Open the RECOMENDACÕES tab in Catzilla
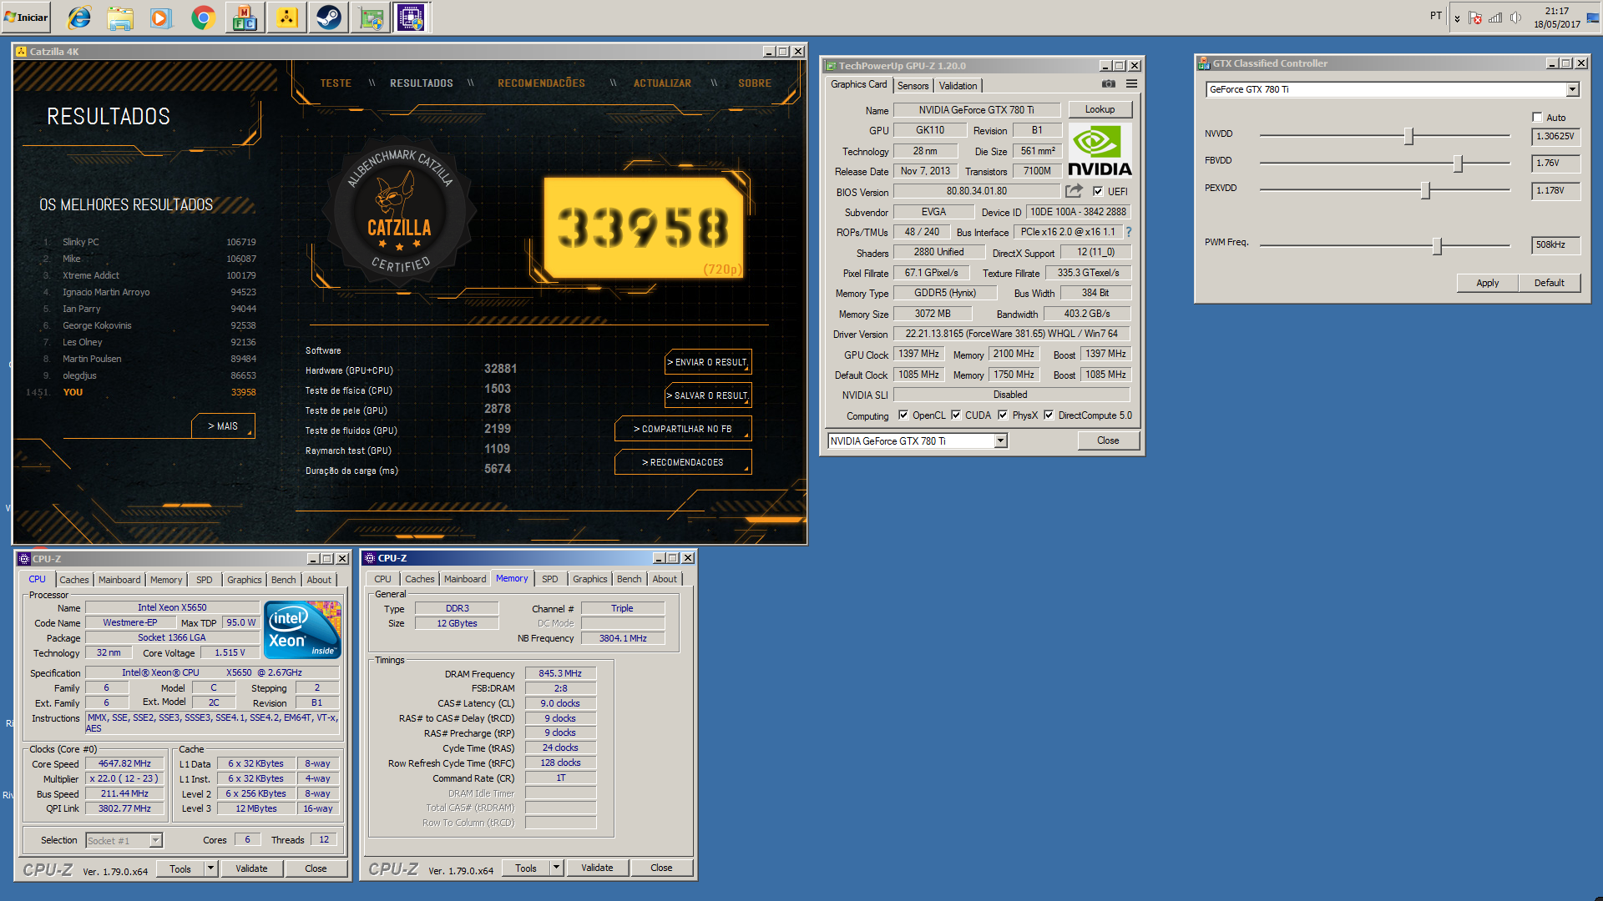The image size is (1603, 901). [x=541, y=83]
